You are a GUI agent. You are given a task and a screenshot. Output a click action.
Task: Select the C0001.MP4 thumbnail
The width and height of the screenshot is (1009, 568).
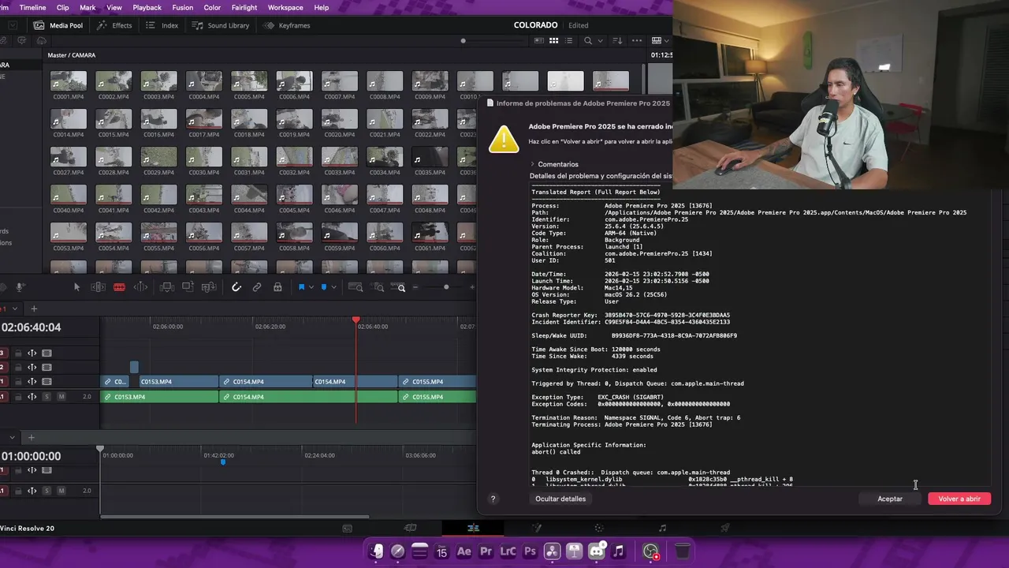(69, 80)
